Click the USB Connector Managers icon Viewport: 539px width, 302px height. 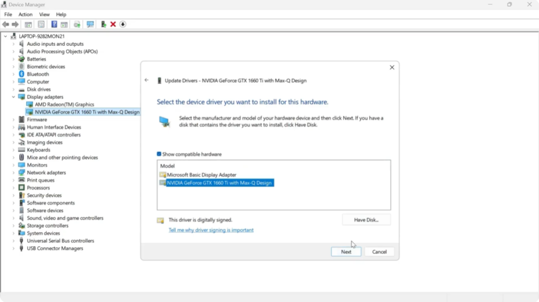21,248
